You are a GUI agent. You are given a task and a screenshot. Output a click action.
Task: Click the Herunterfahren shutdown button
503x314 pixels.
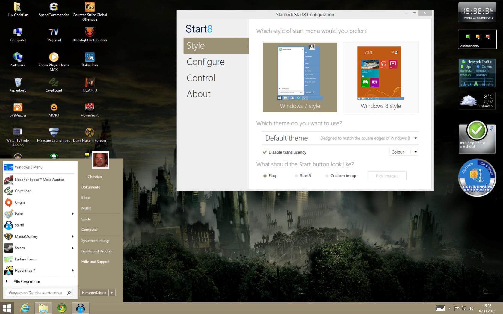[94, 293]
